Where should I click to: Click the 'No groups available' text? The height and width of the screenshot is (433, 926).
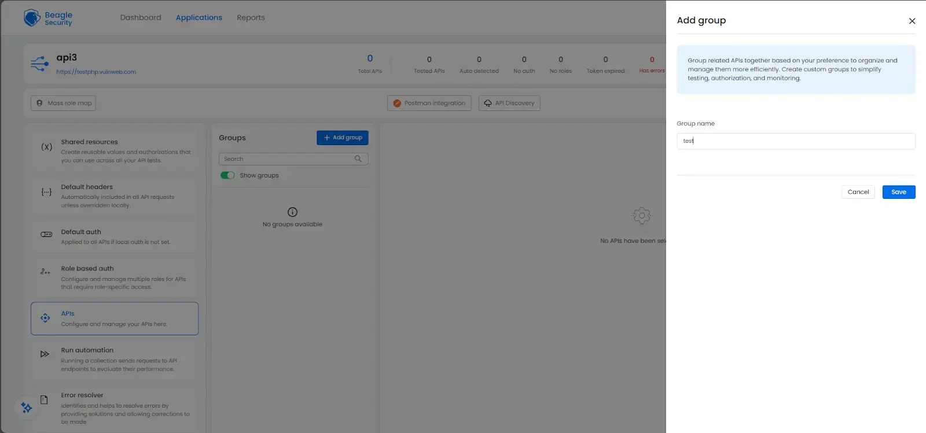pos(292,224)
